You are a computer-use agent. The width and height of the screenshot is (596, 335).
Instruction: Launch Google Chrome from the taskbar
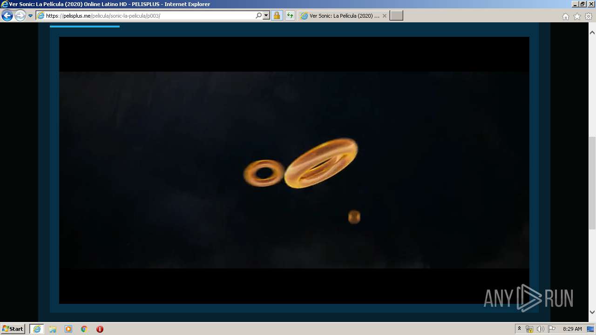(x=84, y=329)
